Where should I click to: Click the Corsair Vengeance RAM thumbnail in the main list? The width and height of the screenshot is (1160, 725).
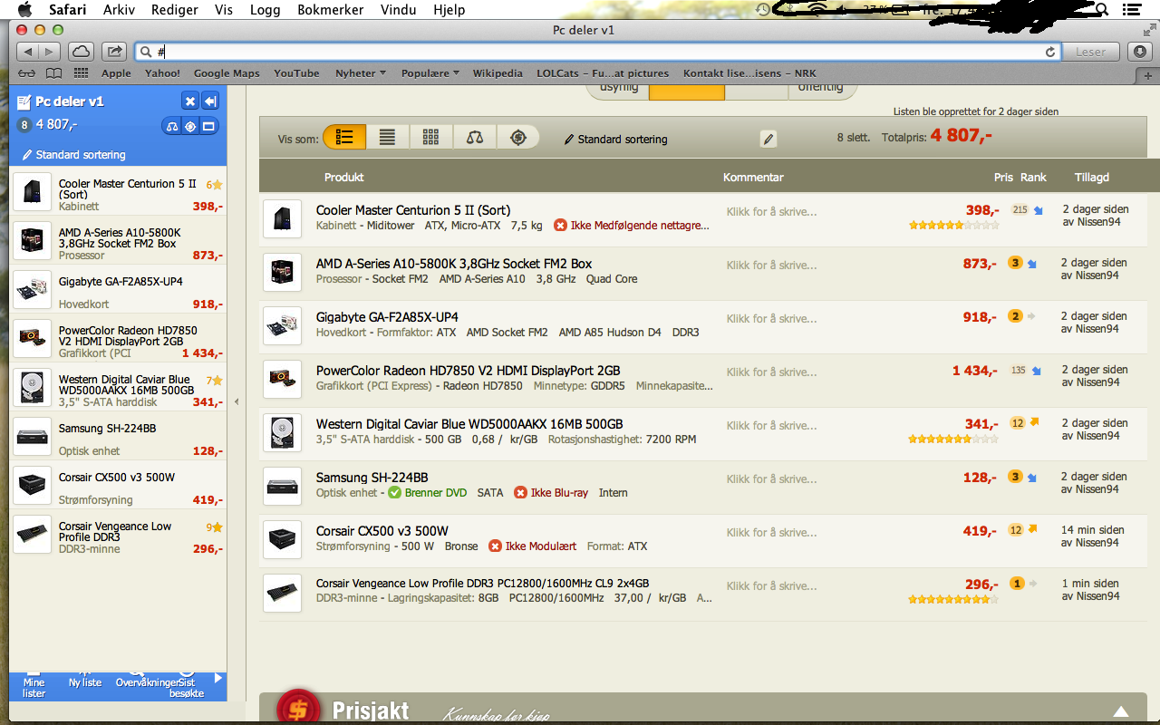[x=282, y=593]
